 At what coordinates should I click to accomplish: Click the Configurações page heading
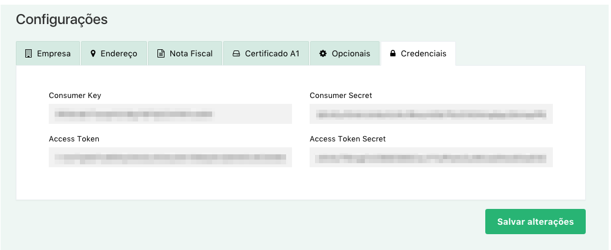[x=62, y=19]
